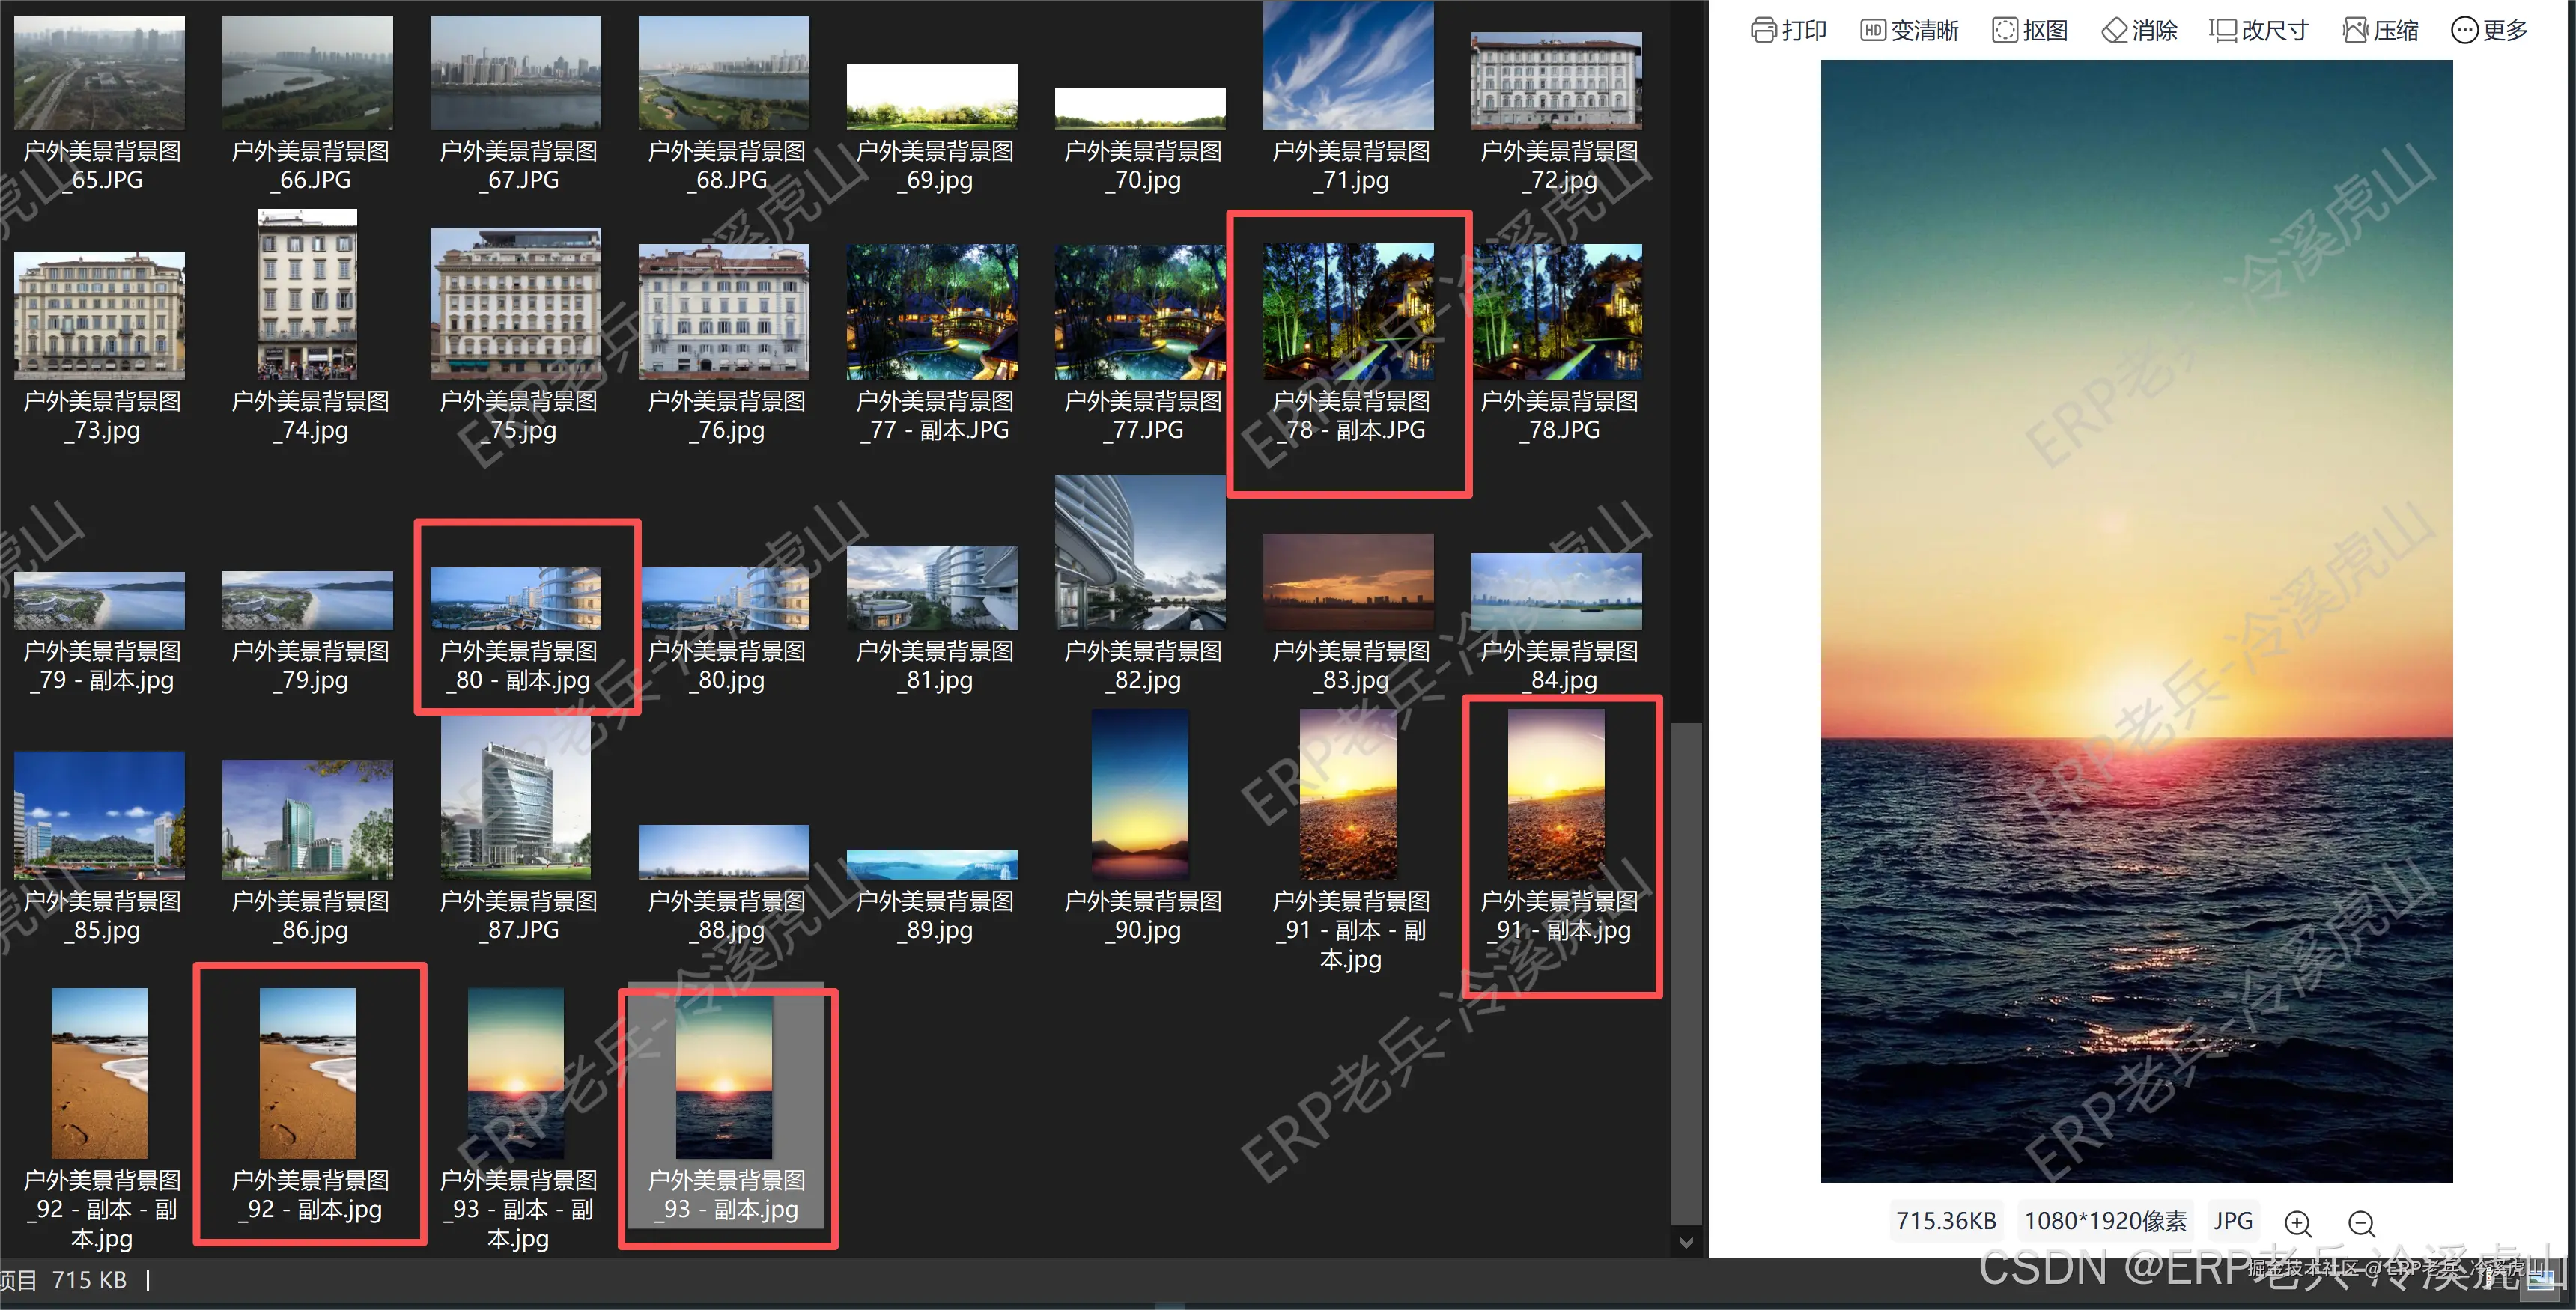Click the file list vertical scrollbar track
The image size is (2576, 1310).
pyautogui.click(x=1686, y=400)
